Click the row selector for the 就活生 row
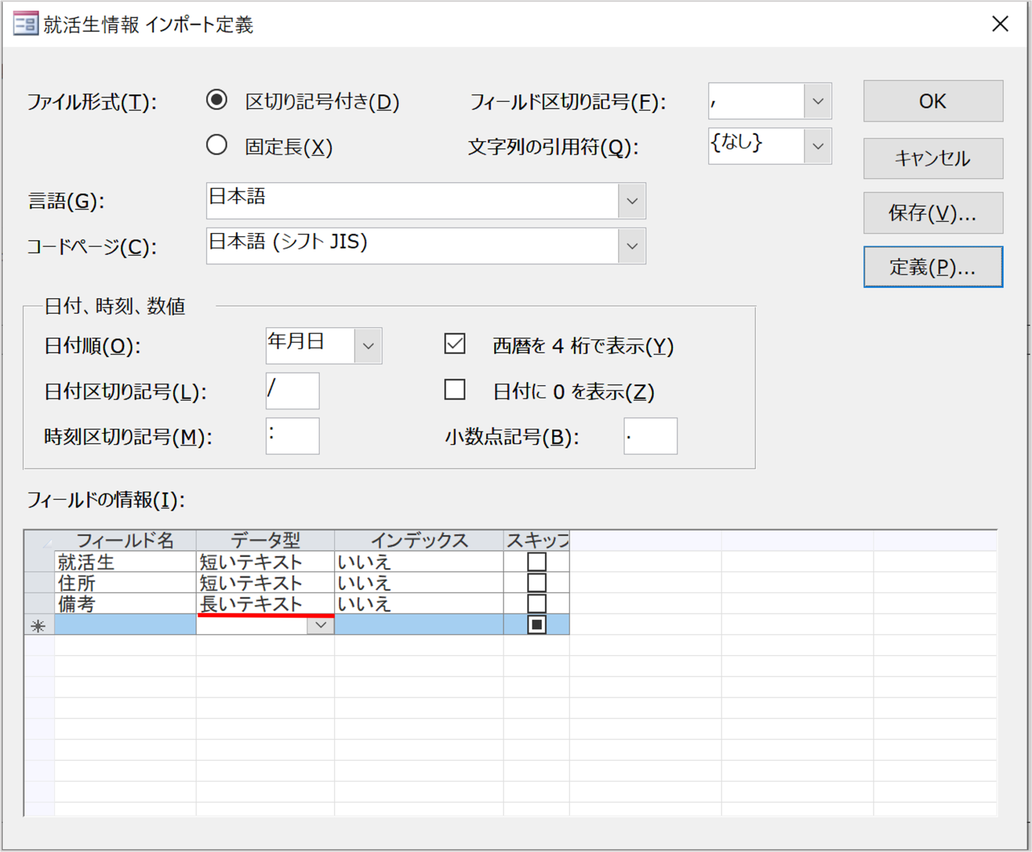This screenshot has width=1032, height=852. point(39,562)
